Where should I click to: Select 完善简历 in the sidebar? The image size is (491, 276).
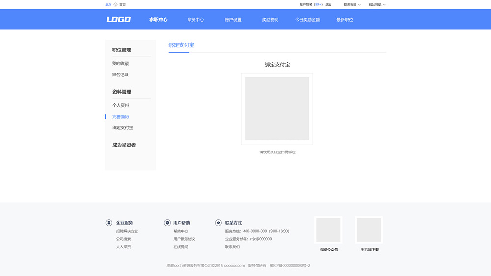121,117
